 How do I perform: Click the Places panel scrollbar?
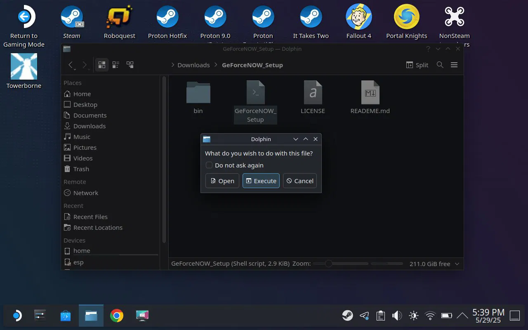click(x=164, y=159)
